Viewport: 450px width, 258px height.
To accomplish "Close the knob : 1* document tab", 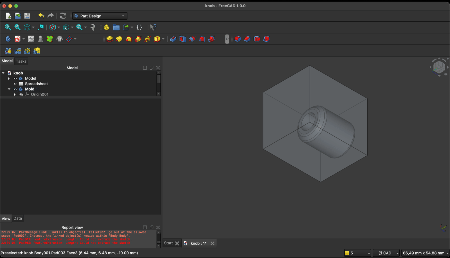I will click(213, 243).
